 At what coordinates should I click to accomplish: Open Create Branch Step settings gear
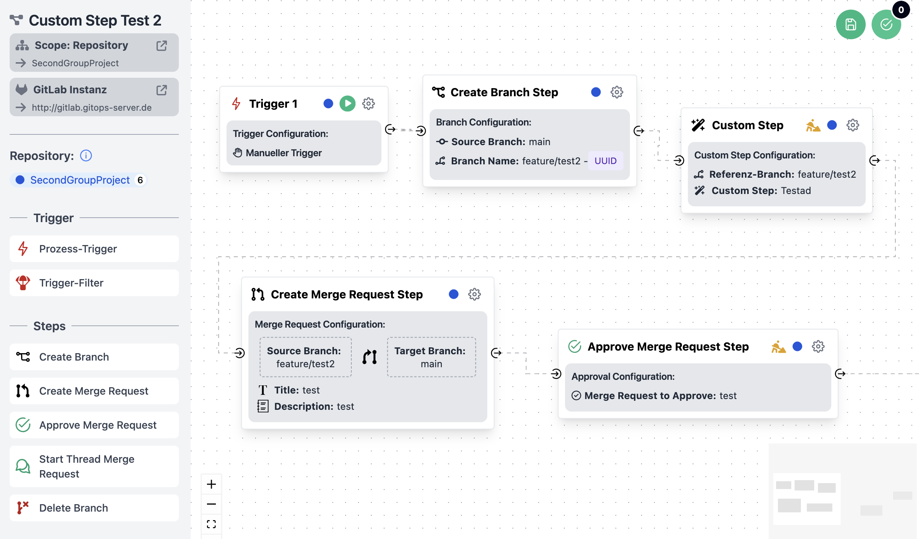617,92
